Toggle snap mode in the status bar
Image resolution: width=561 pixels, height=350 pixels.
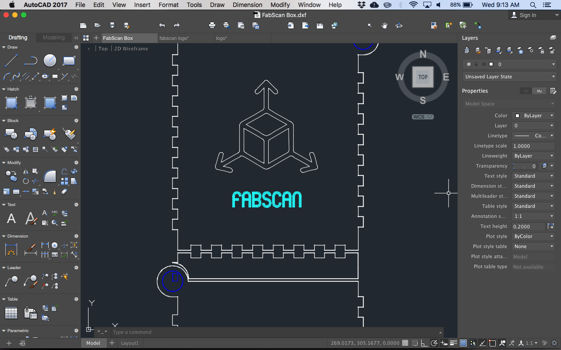coord(415,343)
